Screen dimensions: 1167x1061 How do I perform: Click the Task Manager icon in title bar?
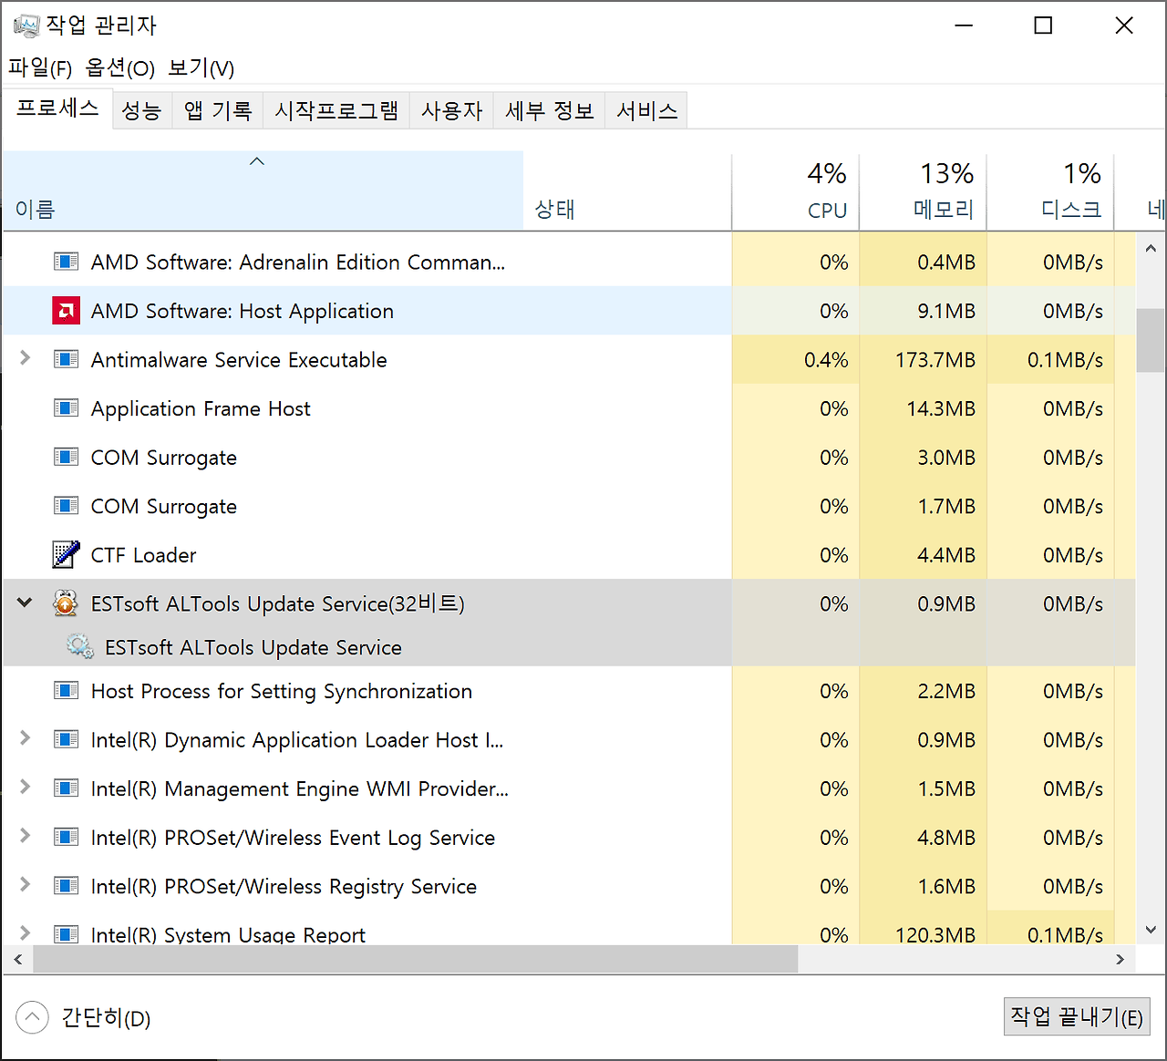[x=26, y=25]
